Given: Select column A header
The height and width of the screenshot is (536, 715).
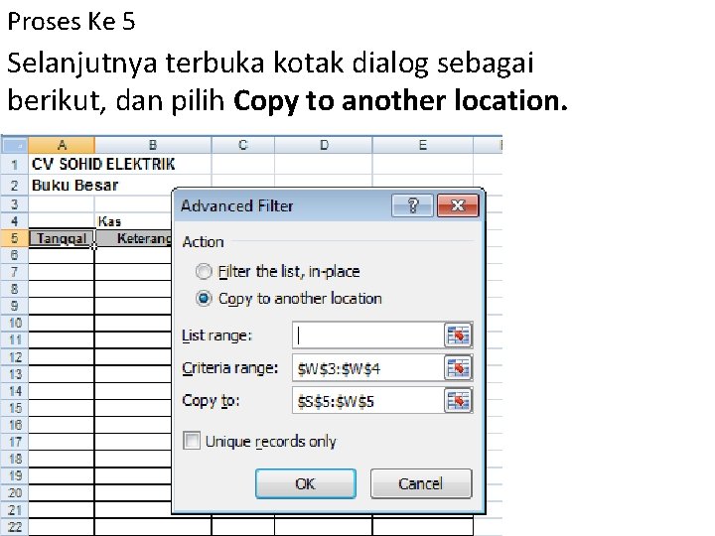Looking at the screenshot, I should coord(62,145).
